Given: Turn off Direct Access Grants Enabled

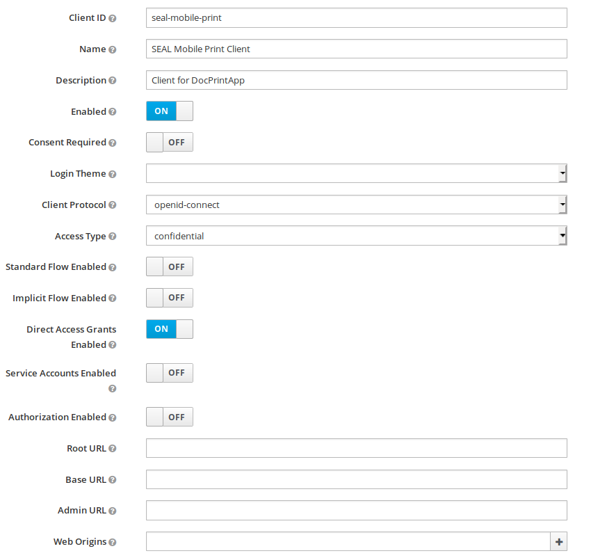Looking at the screenshot, I should (170, 329).
